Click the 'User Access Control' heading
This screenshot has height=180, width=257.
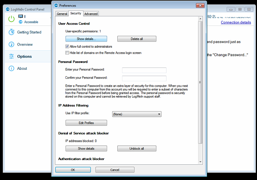coord(74,23)
